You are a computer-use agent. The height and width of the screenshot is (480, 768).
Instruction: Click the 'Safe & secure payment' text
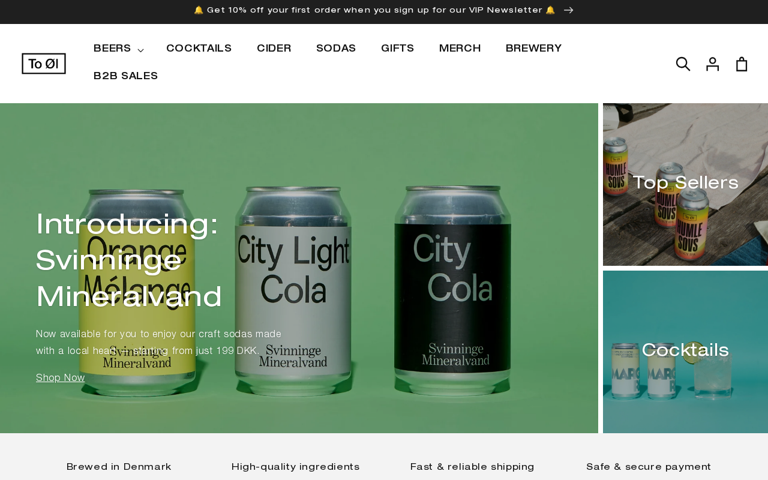click(x=649, y=467)
